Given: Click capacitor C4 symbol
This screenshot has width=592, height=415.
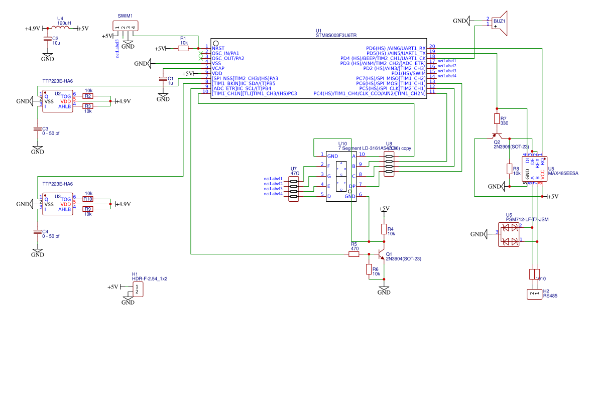Looking at the screenshot, I should 37,232.
